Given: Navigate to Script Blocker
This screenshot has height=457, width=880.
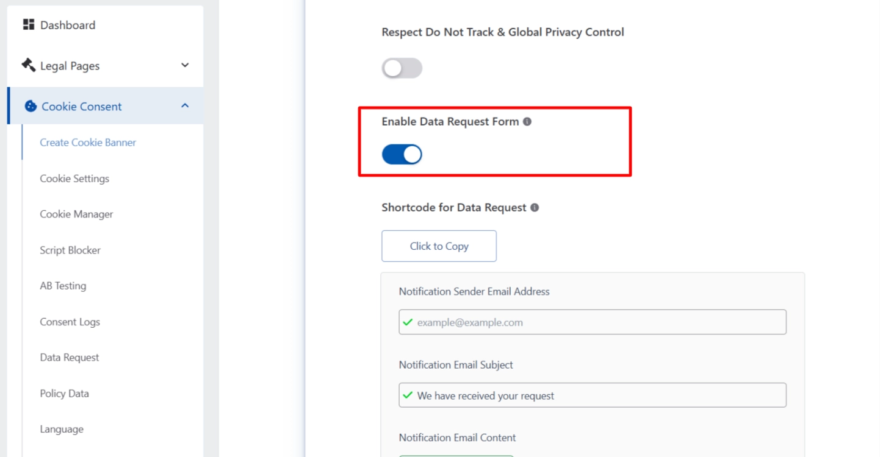Looking at the screenshot, I should (70, 250).
